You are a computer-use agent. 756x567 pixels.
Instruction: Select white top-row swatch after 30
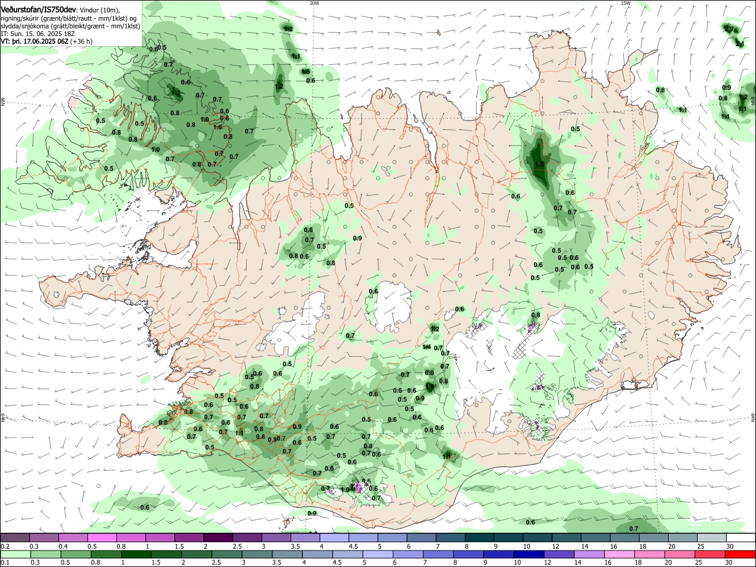click(x=740, y=538)
